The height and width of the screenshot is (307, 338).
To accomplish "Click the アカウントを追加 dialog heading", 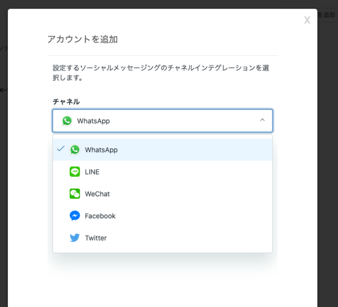I will pyautogui.click(x=82, y=40).
